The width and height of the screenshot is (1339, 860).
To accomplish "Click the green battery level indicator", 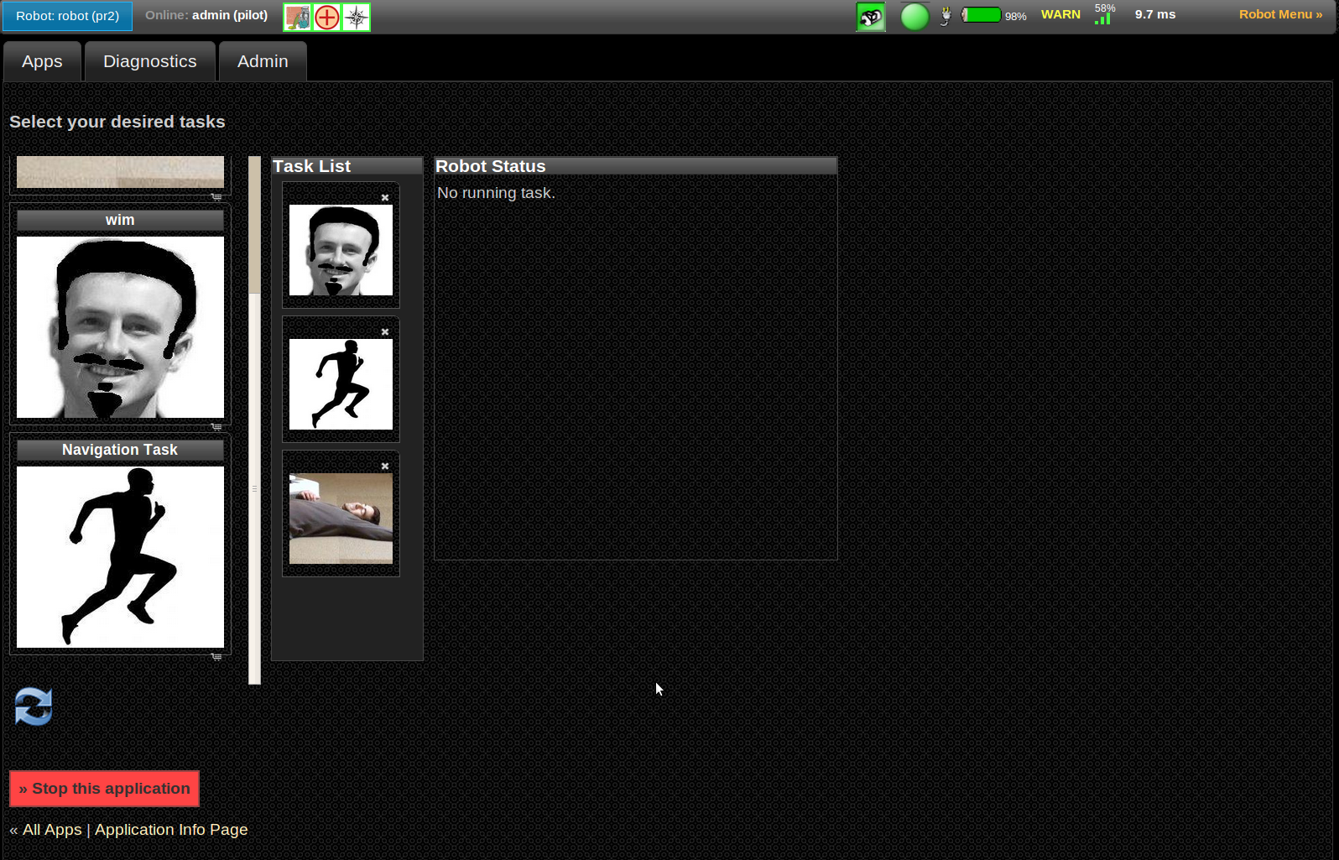I will [x=981, y=15].
